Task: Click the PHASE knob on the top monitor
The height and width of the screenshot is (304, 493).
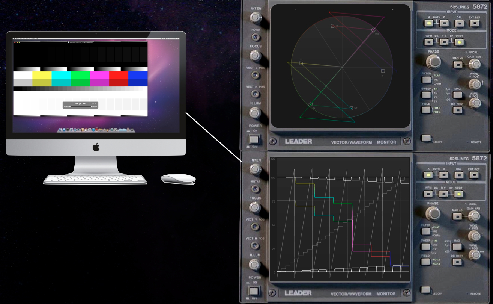Action: coord(434,61)
